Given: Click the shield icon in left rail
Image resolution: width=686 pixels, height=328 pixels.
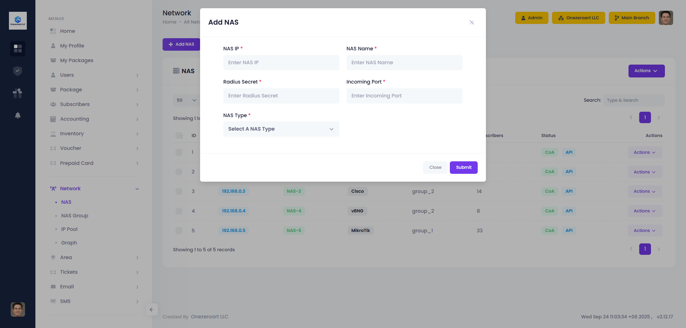Looking at the screenshot, I should [x=18, y=71].
